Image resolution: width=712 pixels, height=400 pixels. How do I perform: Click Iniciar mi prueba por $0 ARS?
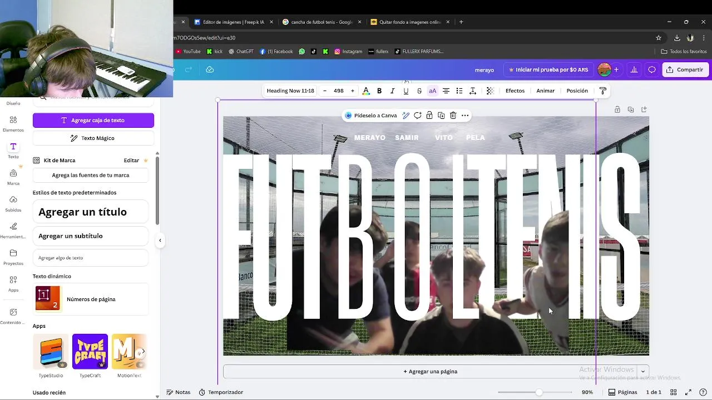[x=548, y=70]
